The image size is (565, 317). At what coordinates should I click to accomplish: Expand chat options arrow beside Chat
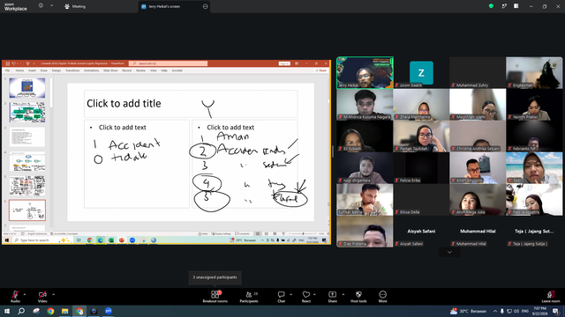290,294
